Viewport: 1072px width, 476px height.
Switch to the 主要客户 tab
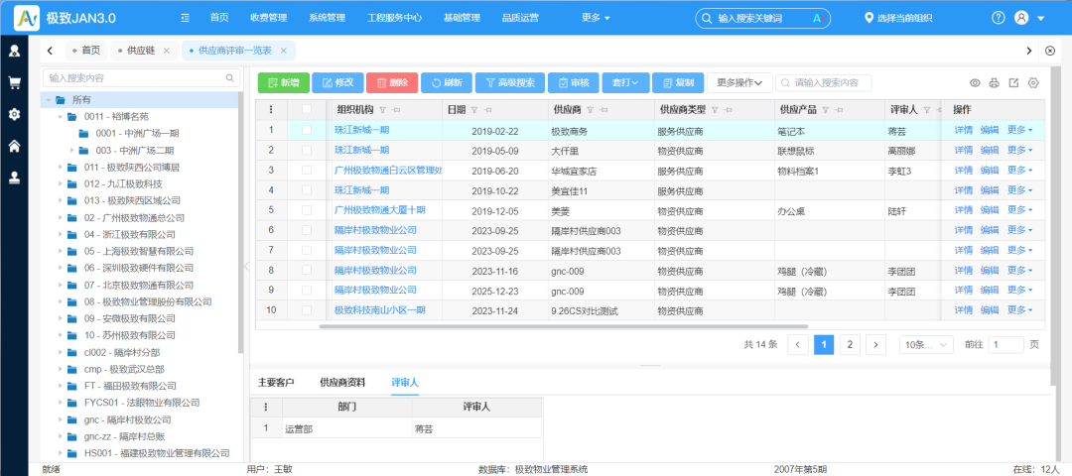[x=276, y=383]
